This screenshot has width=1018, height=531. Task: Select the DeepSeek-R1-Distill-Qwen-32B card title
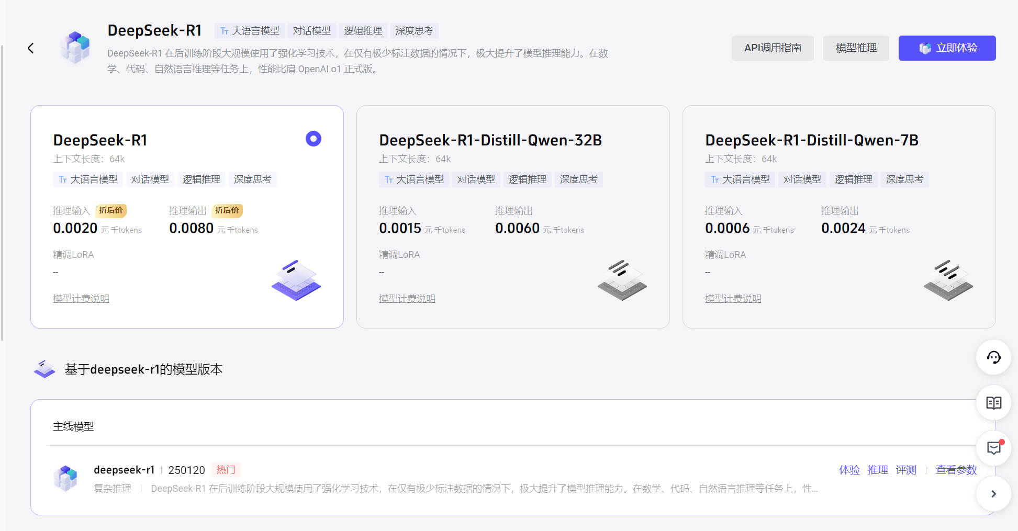click(x=490, y=140)
